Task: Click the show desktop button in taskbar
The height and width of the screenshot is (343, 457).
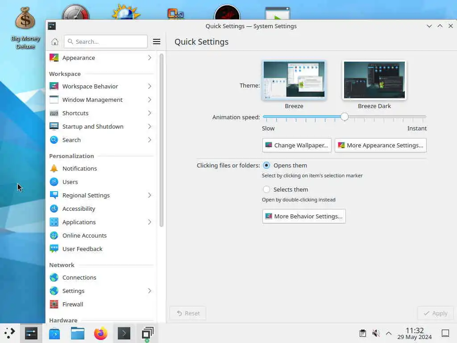Action: point(445,333)
